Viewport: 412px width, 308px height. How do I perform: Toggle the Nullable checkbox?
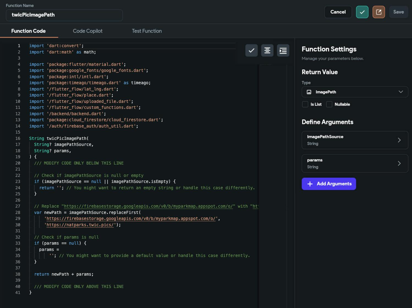(329, 104)
